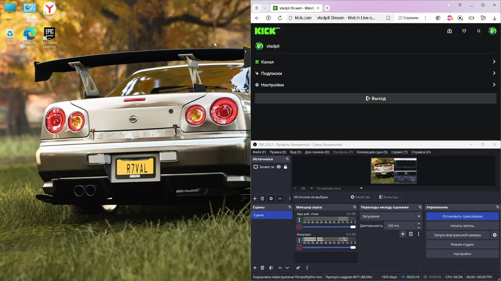
Task: Move source up in Источники panel
Action: [280, 199]
